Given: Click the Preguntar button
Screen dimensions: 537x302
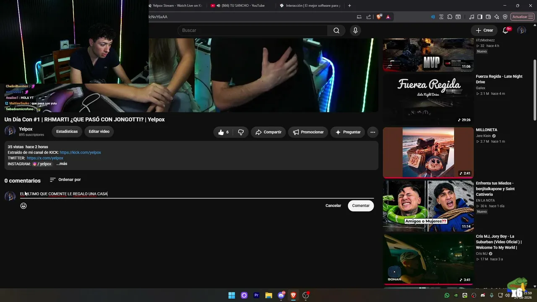Looking at the screenshot, I should (x=348, y=132).
